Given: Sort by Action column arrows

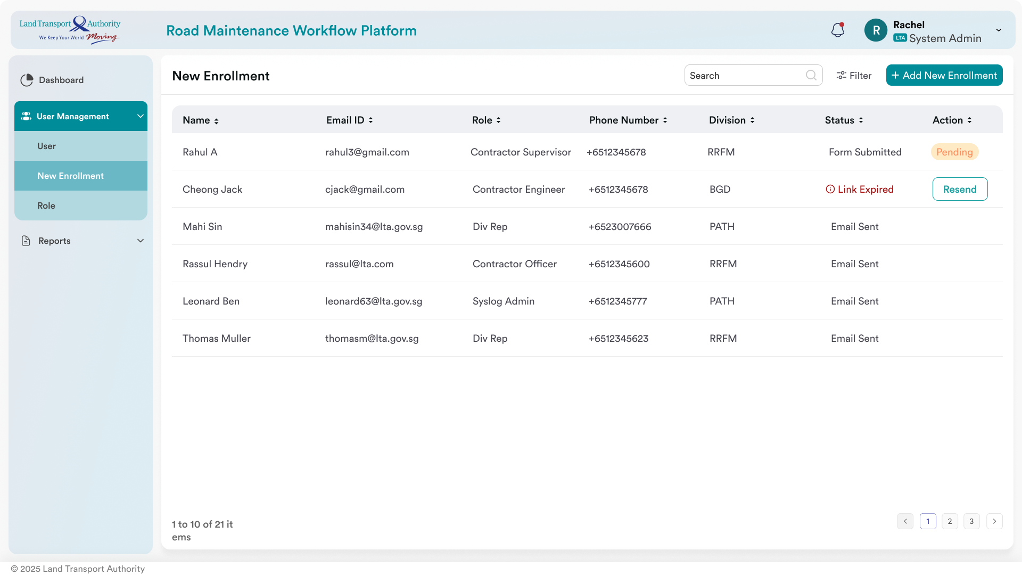Looking at the screenshot, I should click(969, 120).
